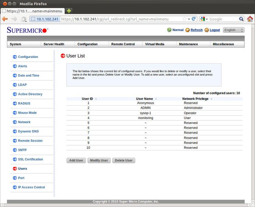Click the red arrow icon beside Users
Screen dimensions: 255x207
15,169
